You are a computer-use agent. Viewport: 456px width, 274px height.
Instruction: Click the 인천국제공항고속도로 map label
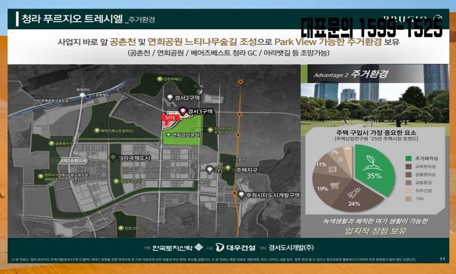pyautogui.click(x=51, y=100)
